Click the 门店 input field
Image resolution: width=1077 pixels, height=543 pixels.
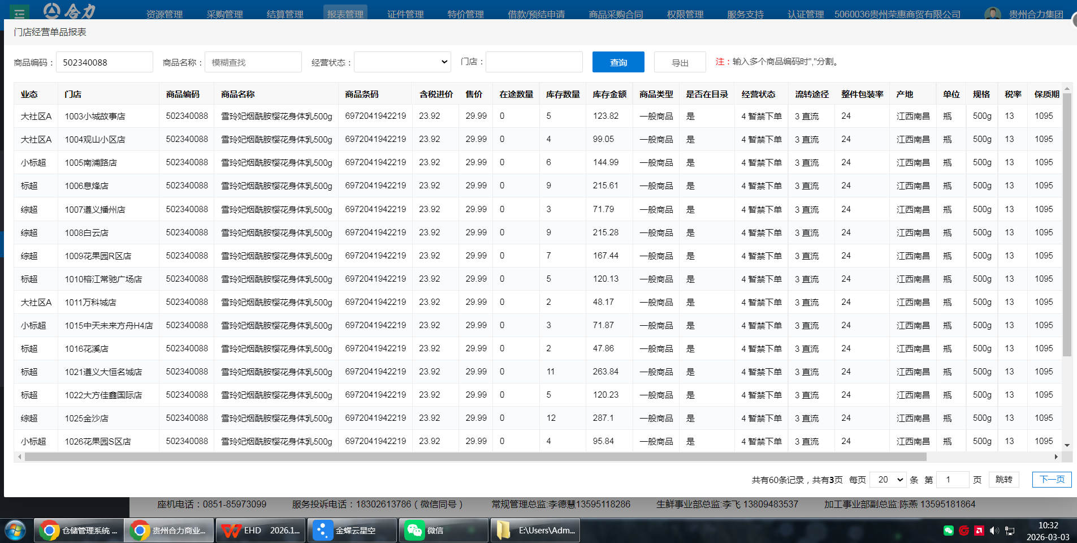(534, 62)
